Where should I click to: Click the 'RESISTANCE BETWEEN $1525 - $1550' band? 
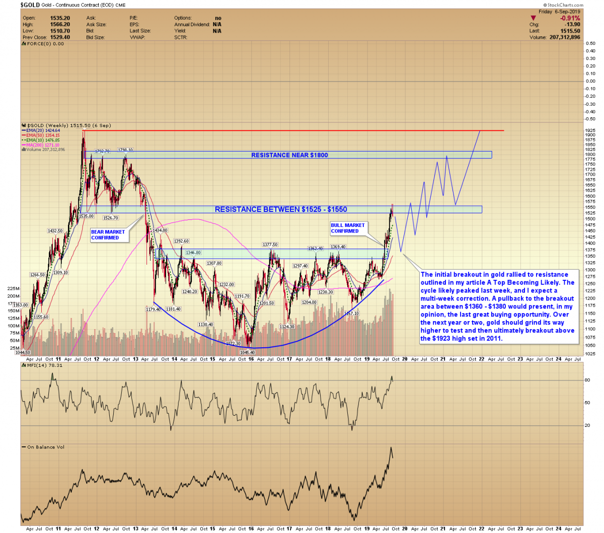tap(281, 209)
